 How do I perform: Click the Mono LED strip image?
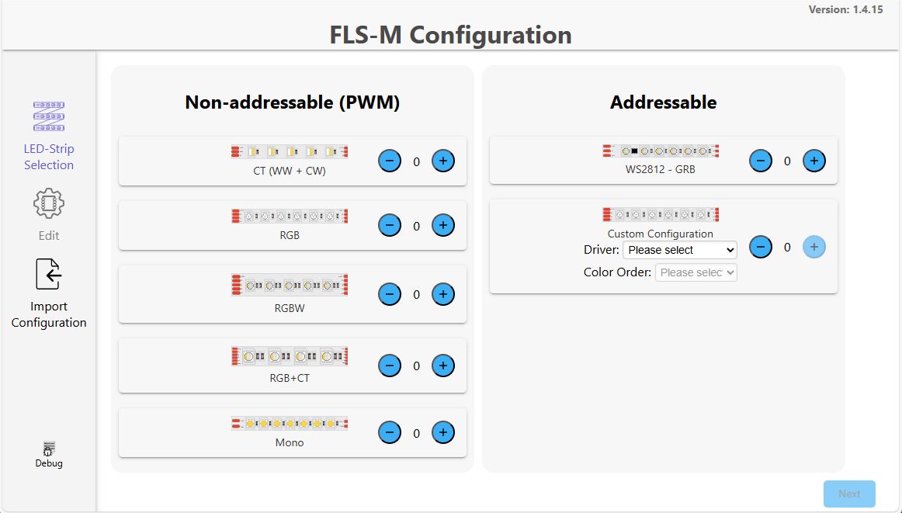pos(290,424)
